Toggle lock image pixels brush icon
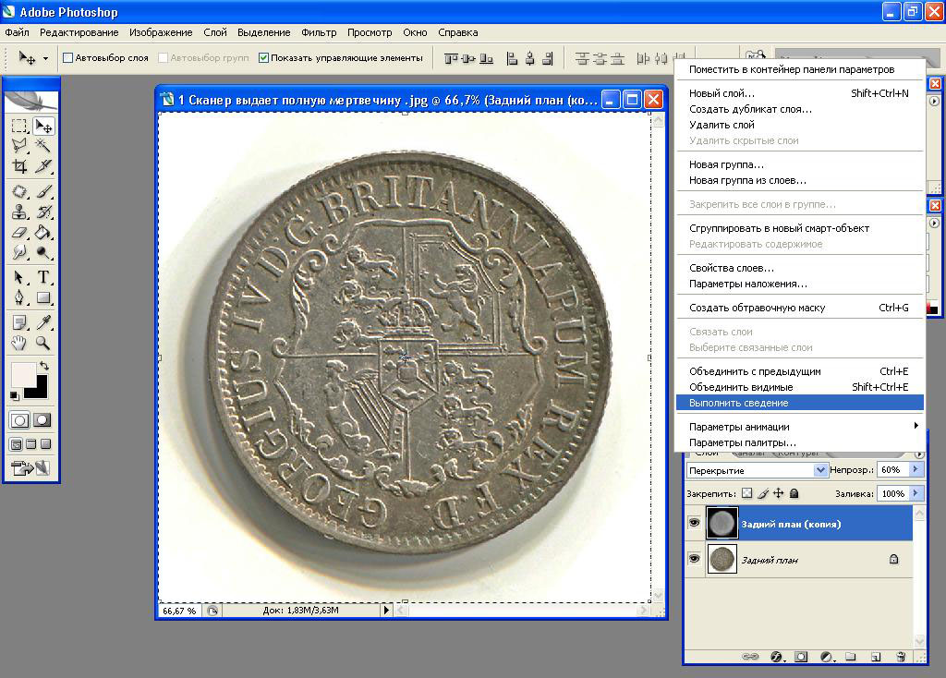Screen dimensions: 946x678 click(x=763, y=493)
